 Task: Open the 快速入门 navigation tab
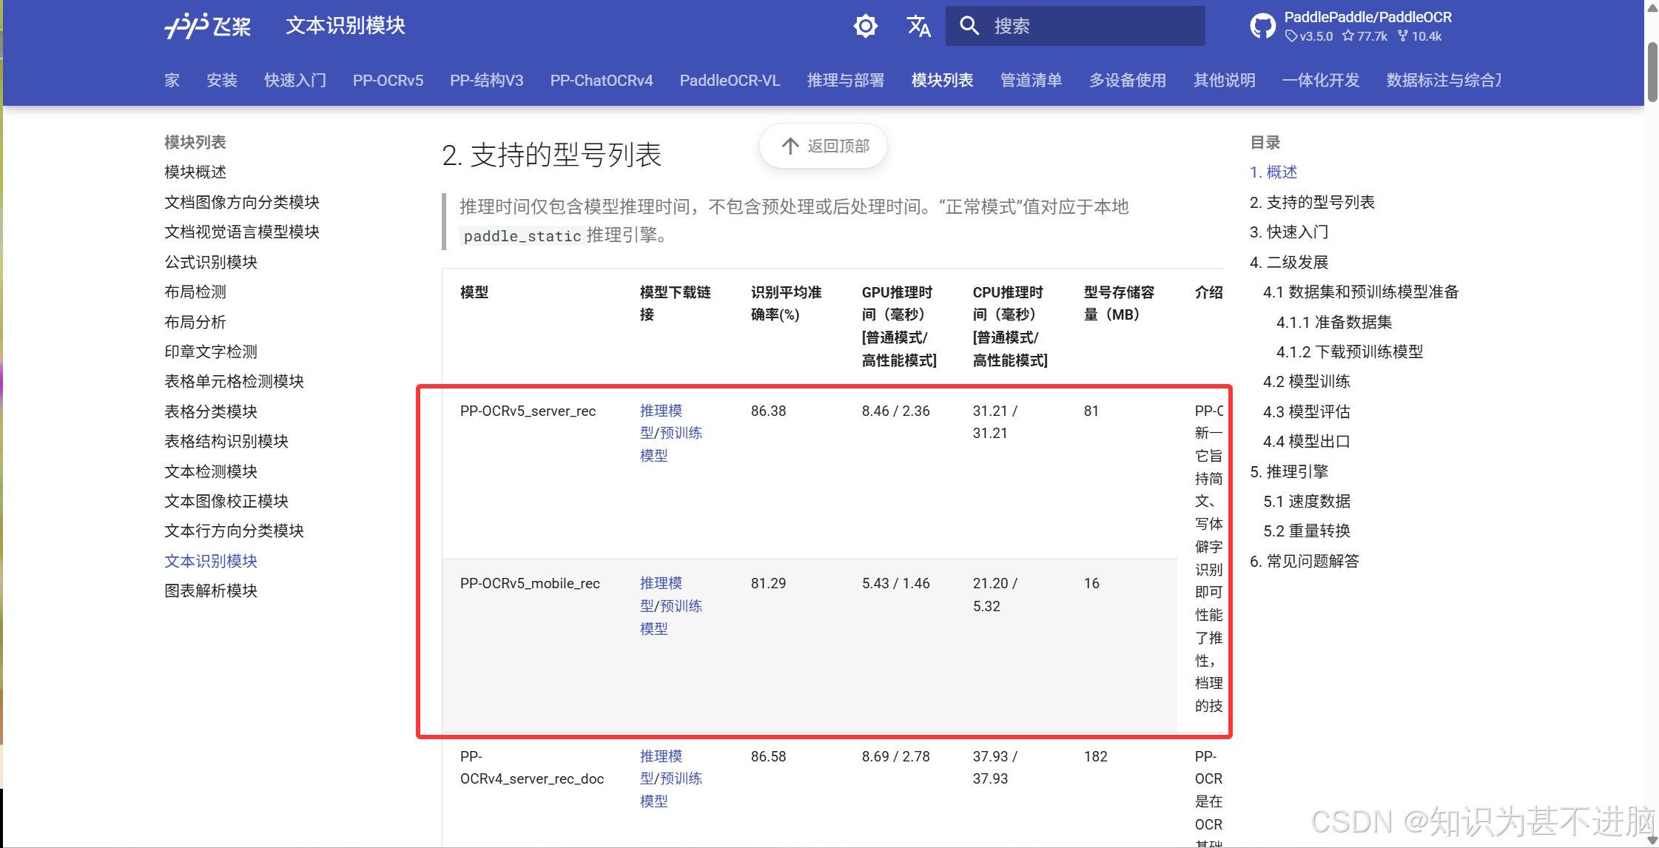pos(295,80)
